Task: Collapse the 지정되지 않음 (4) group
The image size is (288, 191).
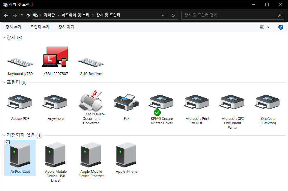Action: coord(4,135)
